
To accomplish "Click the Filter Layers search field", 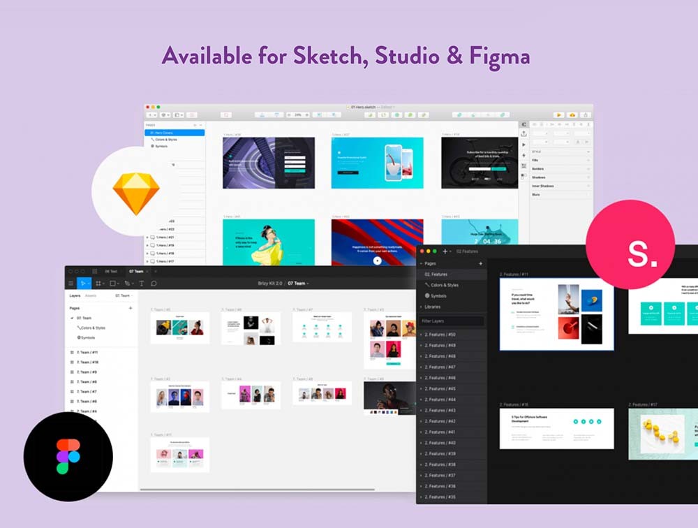I will point(451,321).
